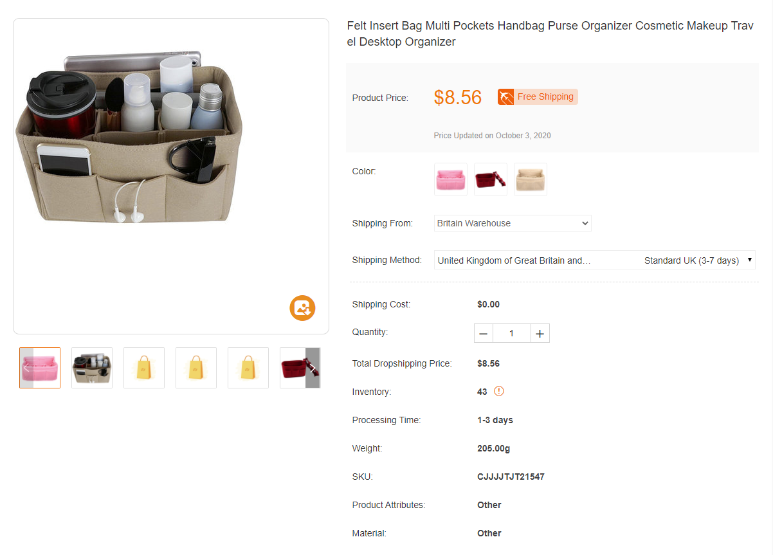This screenshot has height=555, width=773.
Task: Select the dark red color swatch
Action: pos(491,179)
